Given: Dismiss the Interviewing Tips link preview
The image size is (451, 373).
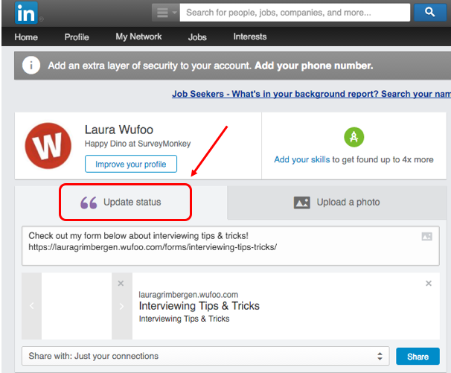Looking at the screenshot, I should point(429,284).
